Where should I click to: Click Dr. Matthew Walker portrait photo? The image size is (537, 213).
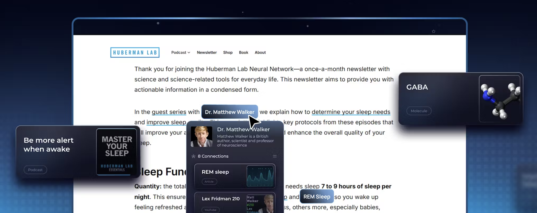[201, 137]
